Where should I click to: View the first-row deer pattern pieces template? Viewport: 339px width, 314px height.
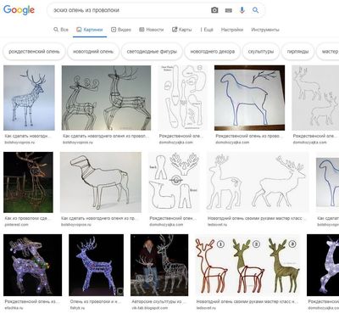coord(182,98)
